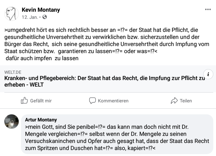Click the Teilen button text
Viewport: 216px width, 156px height.
[186, 101]
